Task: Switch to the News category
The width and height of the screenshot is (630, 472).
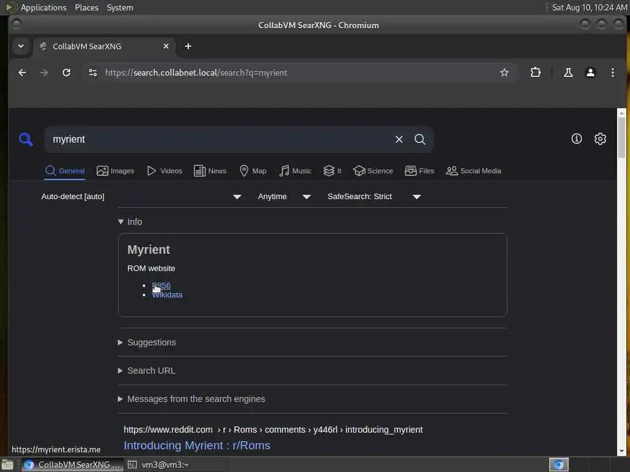Action: (210, 171)
